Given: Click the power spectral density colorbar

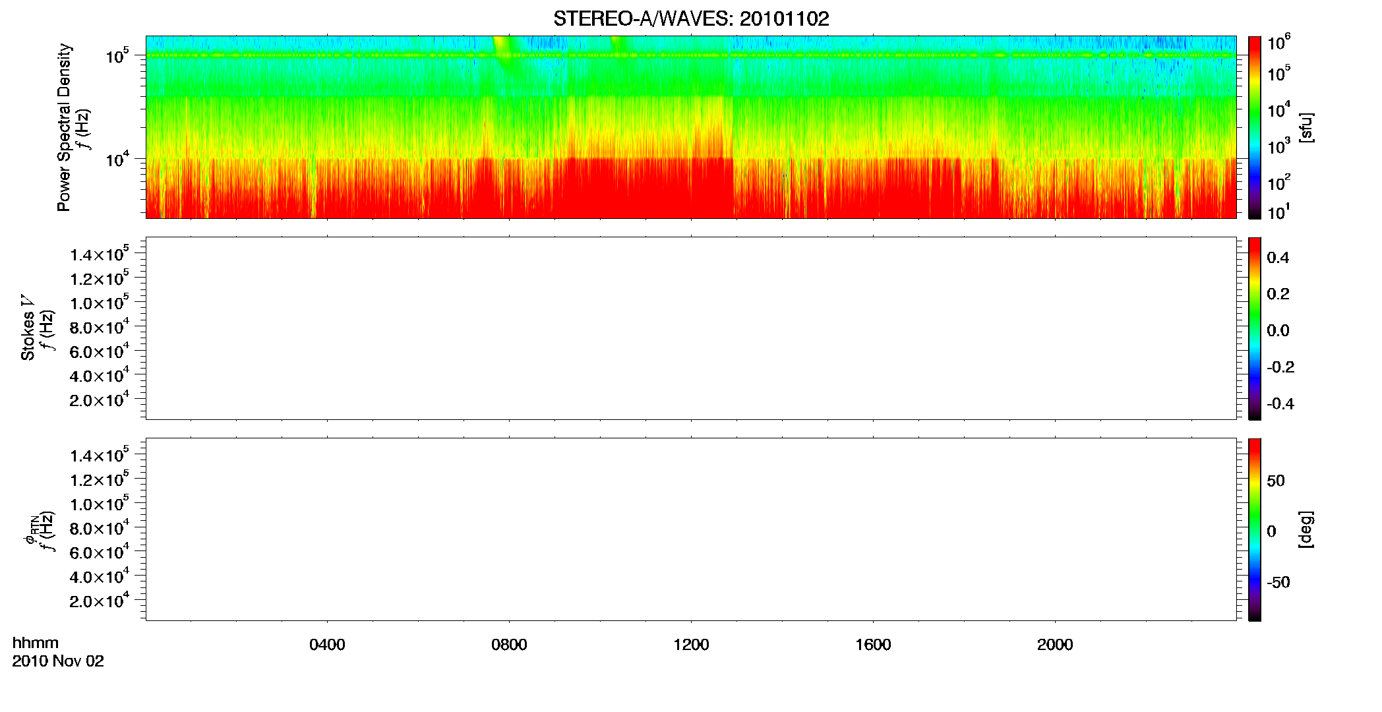Looking at the screenshot, I should pyautogui.click(x=1255, y=127).
